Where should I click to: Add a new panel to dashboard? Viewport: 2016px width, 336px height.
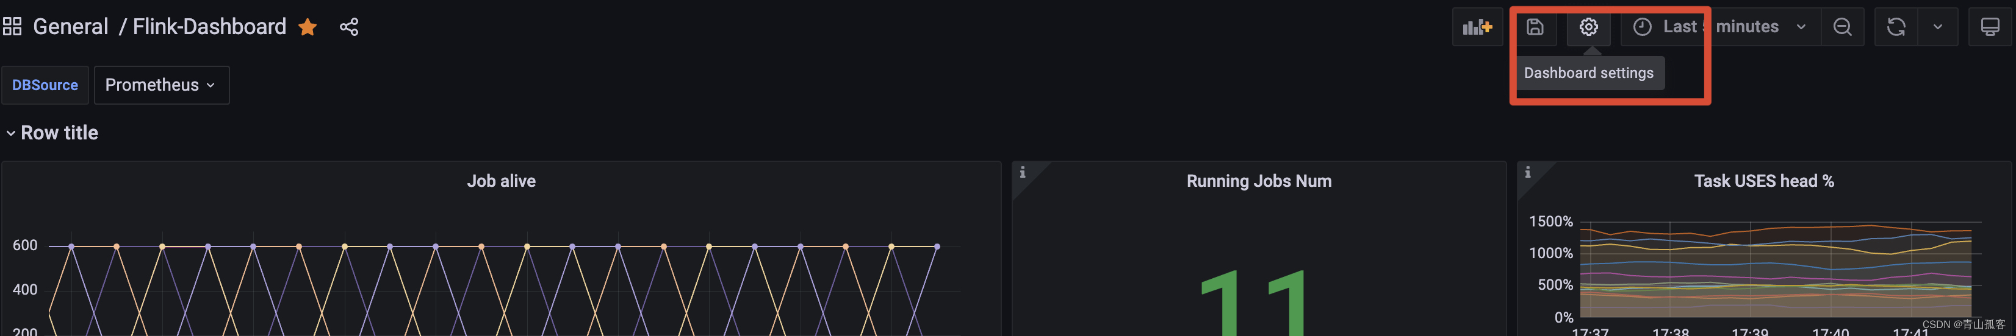click(1478, 27)
